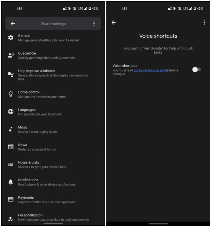This screenshot has width=211, height=227.
Task: Click the Search settings field
Action: [x=53, y=24]
